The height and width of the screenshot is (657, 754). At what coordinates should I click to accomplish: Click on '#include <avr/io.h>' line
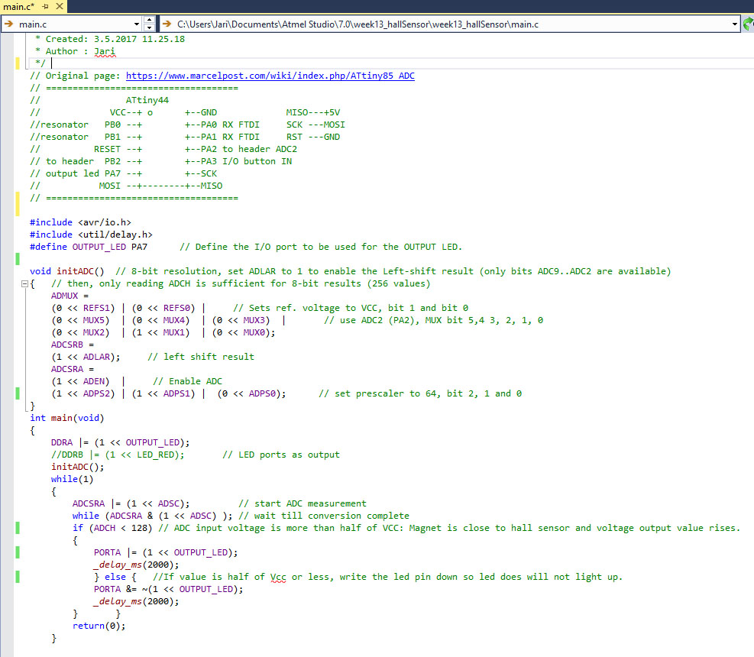tap(80, 222)
